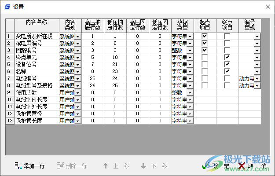The image size is (275, 176).
Task: Click the 添加一行 add row icon
Action: pyautogui.click(x=18, y=165)
